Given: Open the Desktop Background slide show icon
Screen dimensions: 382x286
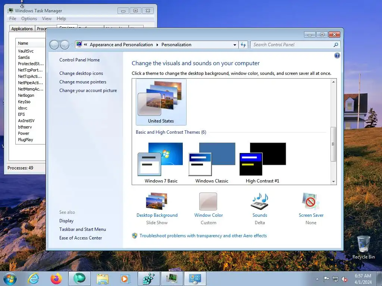Looking at the screenshot, I should tap(157, 201).
